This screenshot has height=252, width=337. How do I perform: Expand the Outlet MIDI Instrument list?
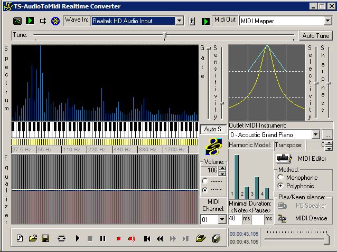(316, 135)
